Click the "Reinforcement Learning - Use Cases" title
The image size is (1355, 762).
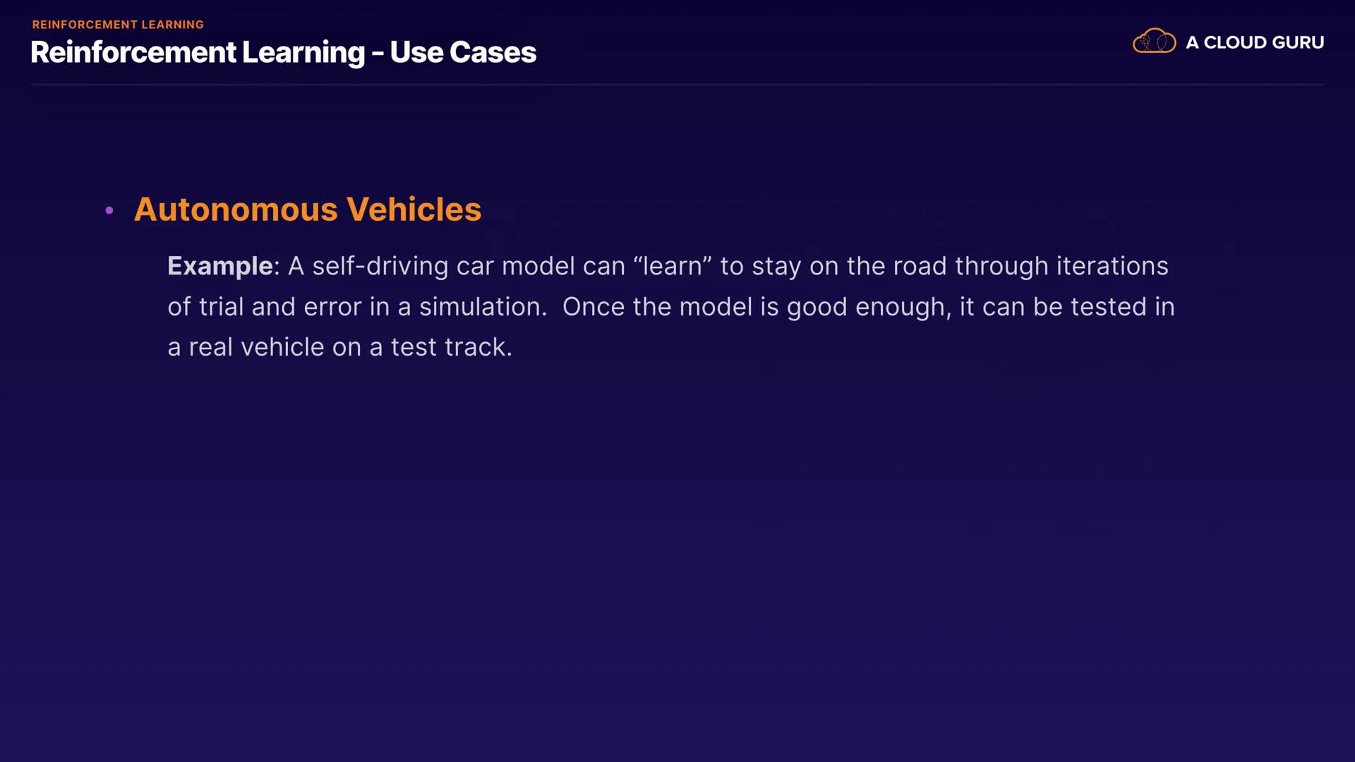pos(283,52)
